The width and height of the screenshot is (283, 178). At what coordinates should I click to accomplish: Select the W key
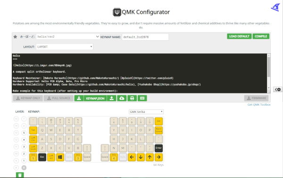tap(51, 130)
